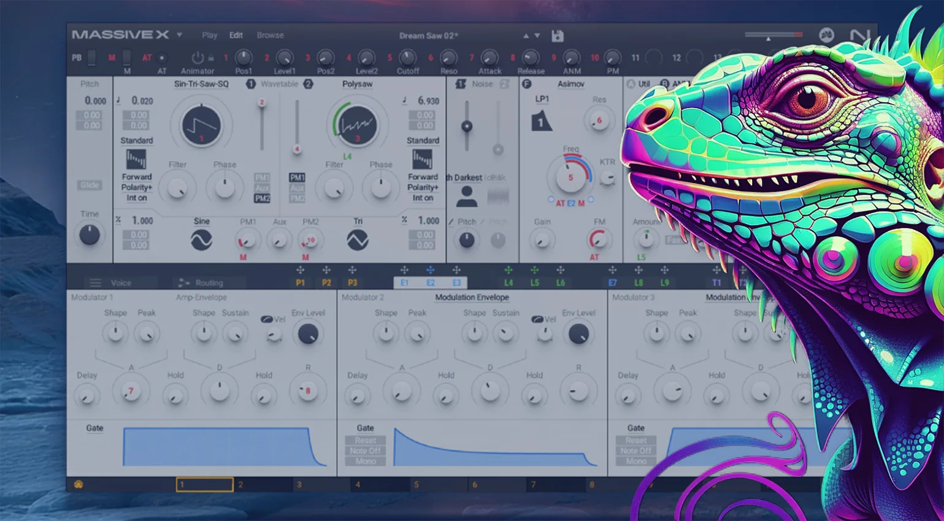Screen dimensions: 944x521
Task: Click the orange MIDI icon in footer
Action: pos(78,485)
